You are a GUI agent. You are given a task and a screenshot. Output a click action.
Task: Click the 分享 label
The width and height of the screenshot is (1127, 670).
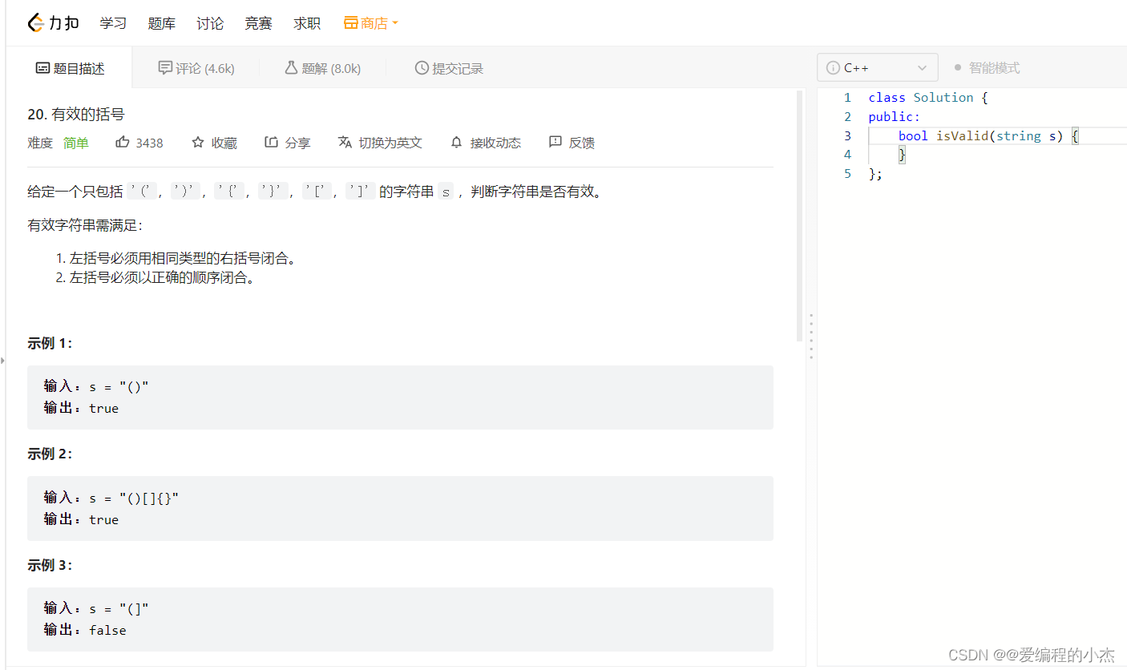click(297, 143)
